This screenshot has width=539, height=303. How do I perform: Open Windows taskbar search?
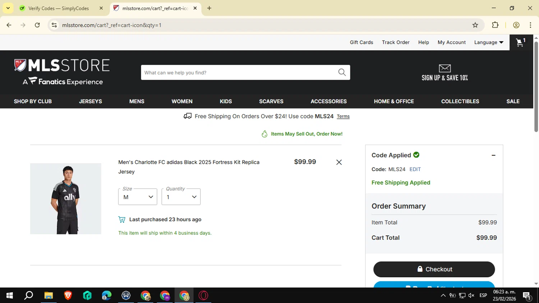[29, 295]
